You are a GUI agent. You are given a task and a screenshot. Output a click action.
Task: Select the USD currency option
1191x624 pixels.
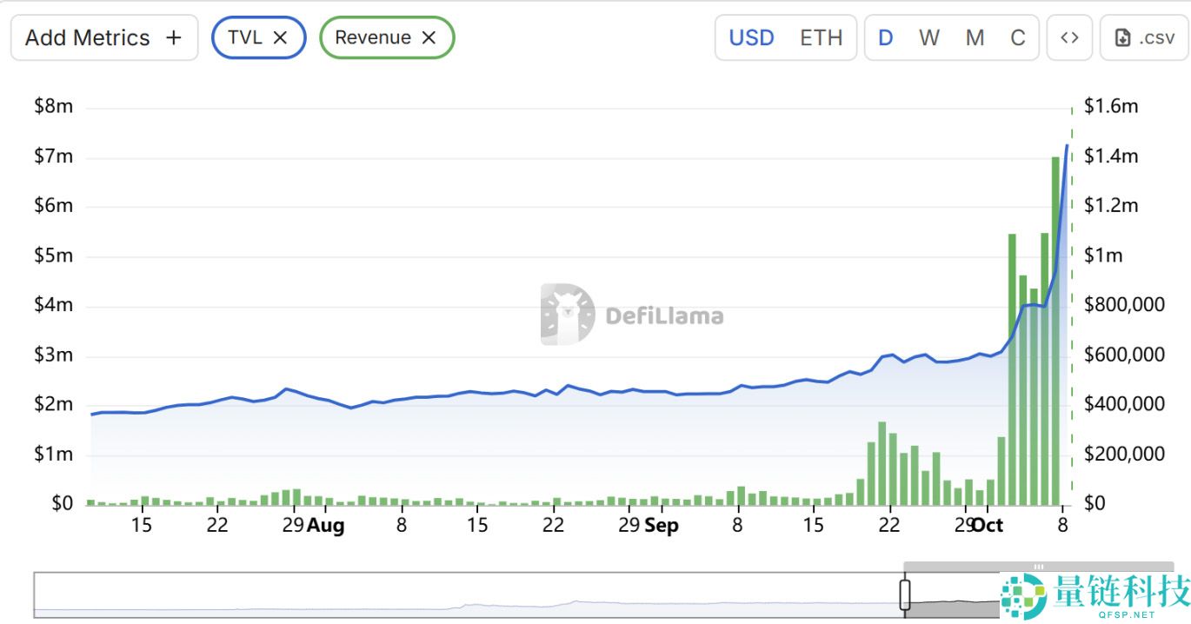pyautogui.click(x=751, y=37)
